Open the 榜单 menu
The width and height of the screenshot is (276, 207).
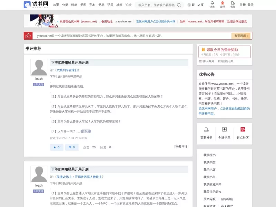tap(74, 5)
